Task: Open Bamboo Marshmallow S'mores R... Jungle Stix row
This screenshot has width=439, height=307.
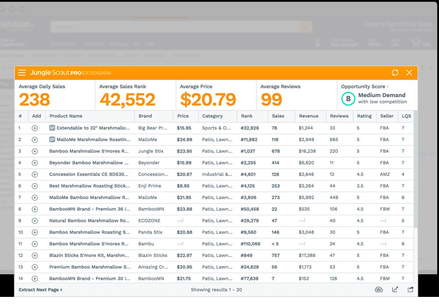Action: pos(89,151)
